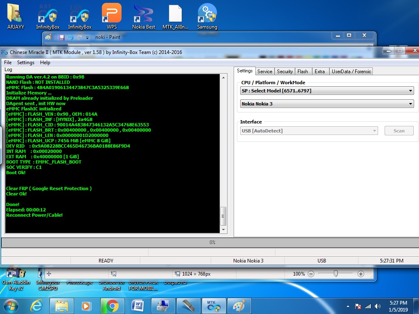Screen dimensions: 419x314
Task: Click Paint's zoom slider handle
Action: [336, 274]
